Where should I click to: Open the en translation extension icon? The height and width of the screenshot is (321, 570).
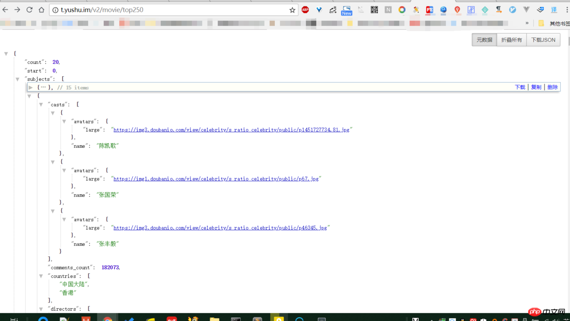tap(333, 10)
